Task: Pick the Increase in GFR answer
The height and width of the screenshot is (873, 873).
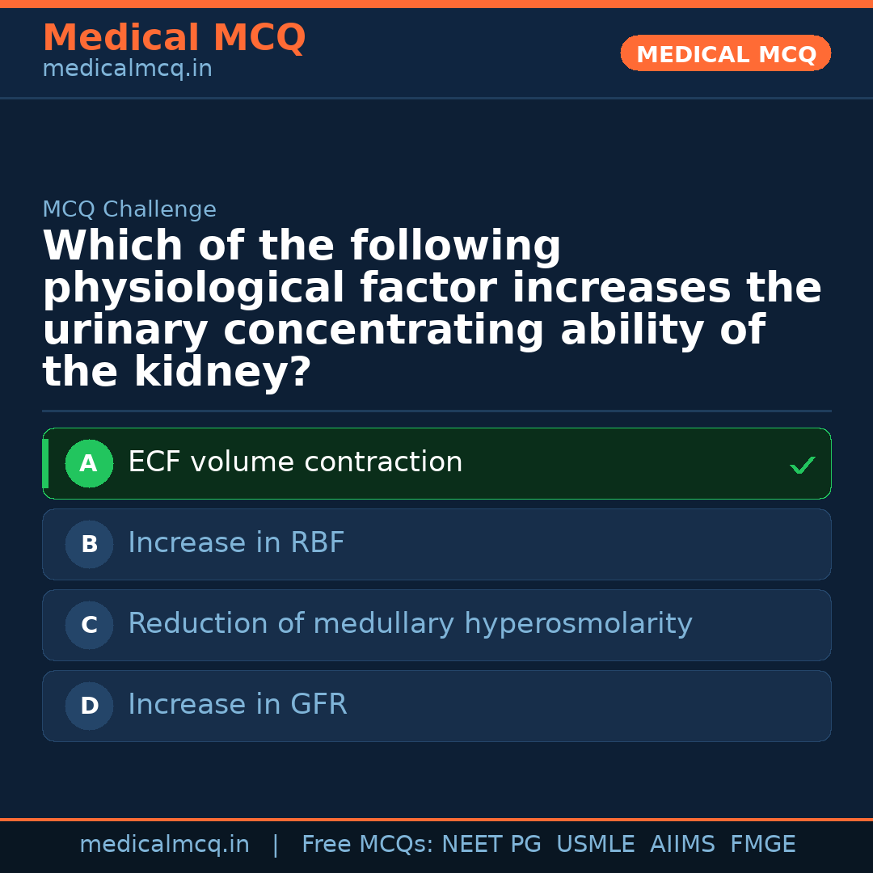Action: coord(238,706)
